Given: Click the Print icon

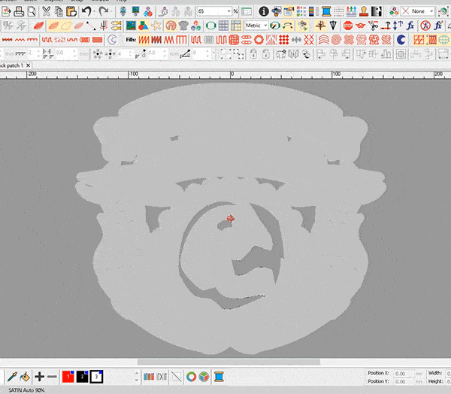Looking at the screenshot, I should (19, 11).
